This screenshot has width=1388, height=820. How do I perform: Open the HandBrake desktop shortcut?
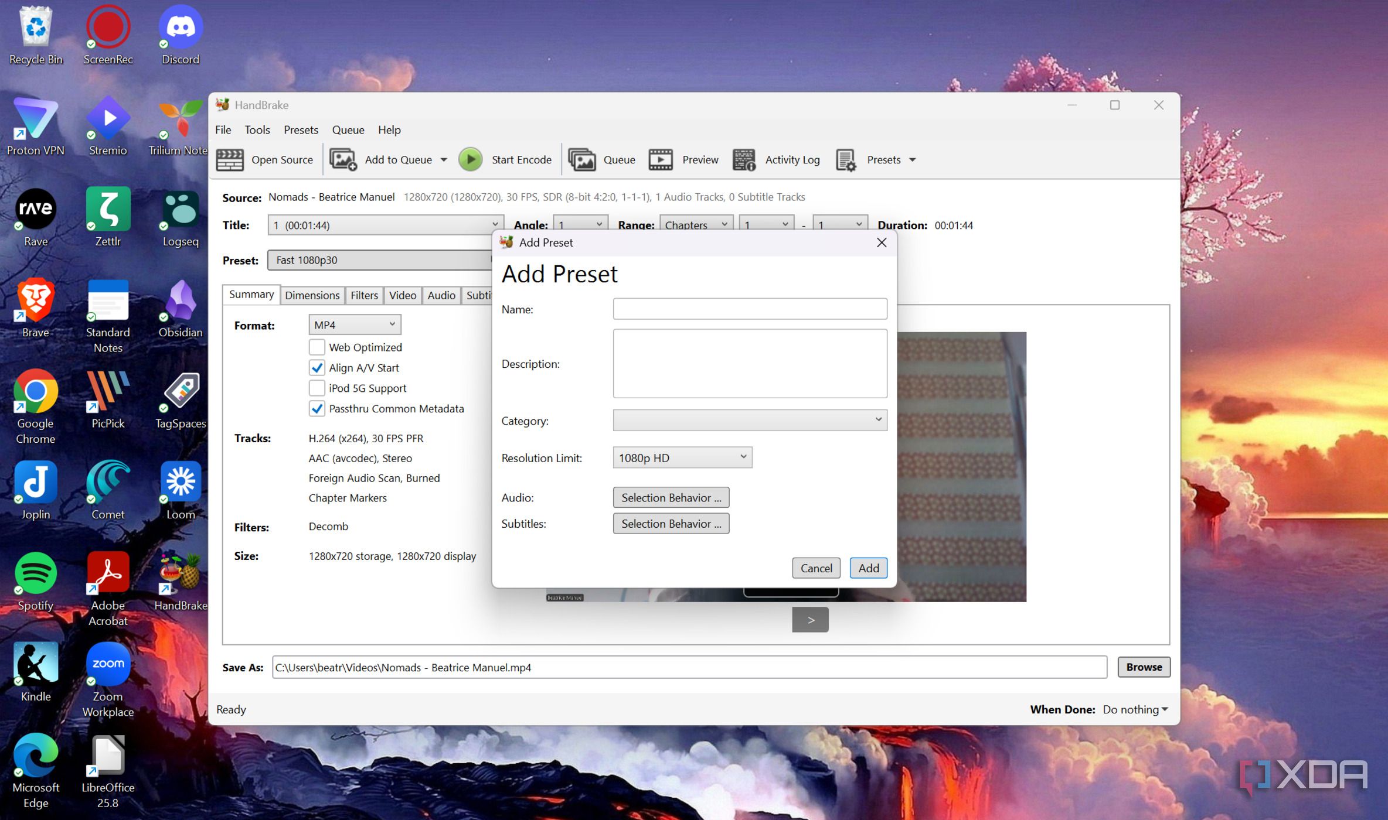tap(181, 573)
